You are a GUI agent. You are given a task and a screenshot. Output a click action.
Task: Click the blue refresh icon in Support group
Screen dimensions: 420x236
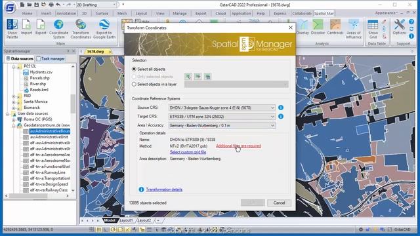point(411,29)
